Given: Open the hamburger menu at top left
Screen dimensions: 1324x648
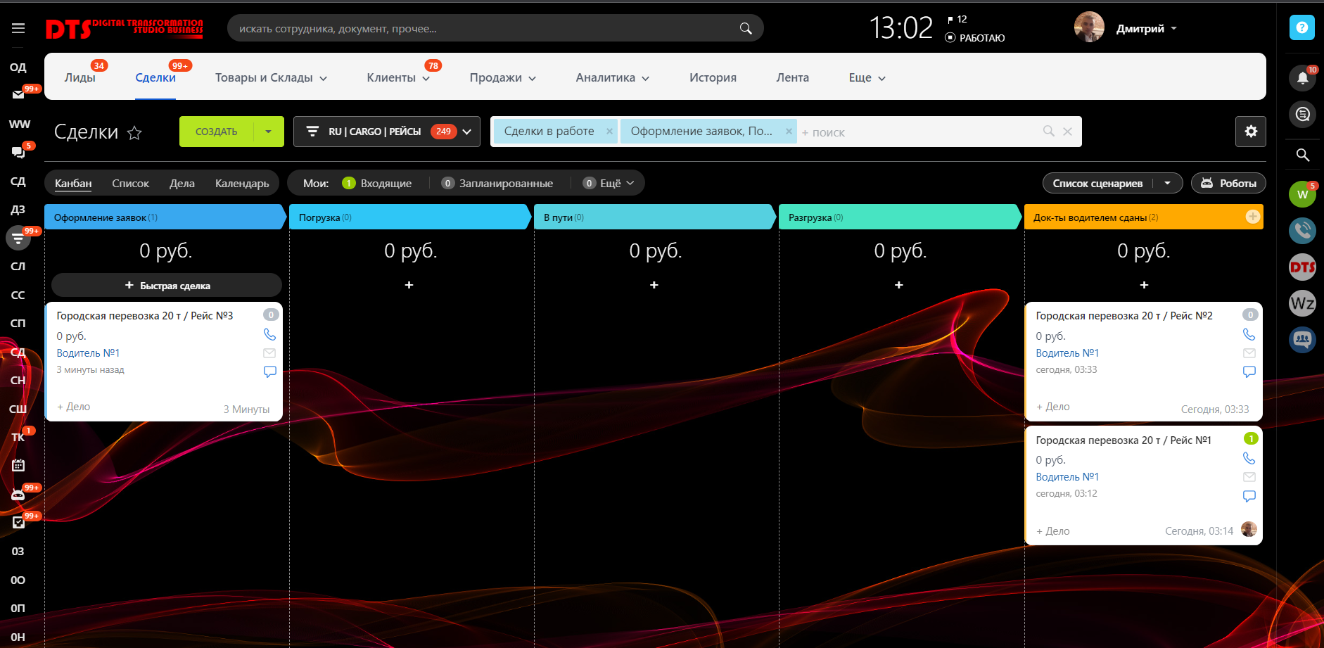Looking at the screenshot, I should (x=18, y=28).
